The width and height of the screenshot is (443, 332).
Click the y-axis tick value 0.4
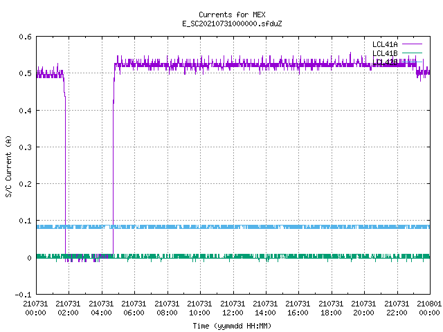point(25,111)
